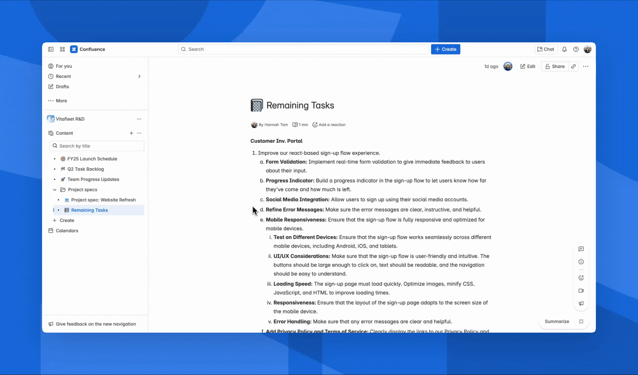638x375 pixels.
Task: Open the app switcher grid icon
Action: click(62, 49)
